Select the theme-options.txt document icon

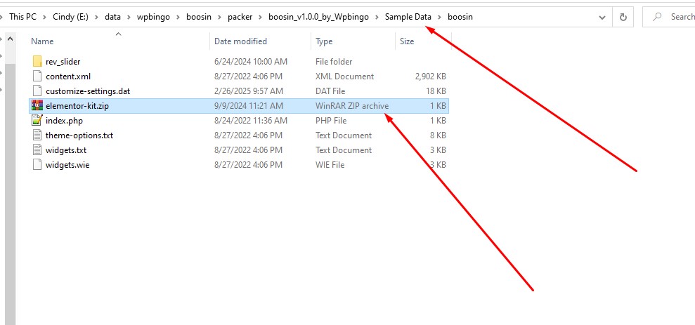tap(37, 135)
